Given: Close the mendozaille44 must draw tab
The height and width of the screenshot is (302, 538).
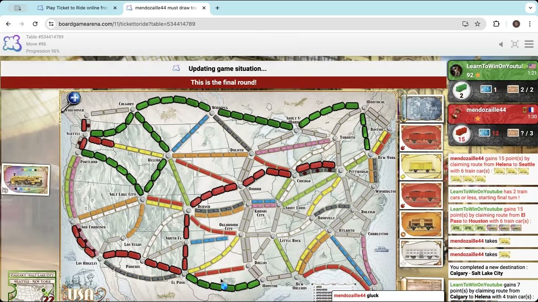Looking at the screenshot, I should coord(204,8).
